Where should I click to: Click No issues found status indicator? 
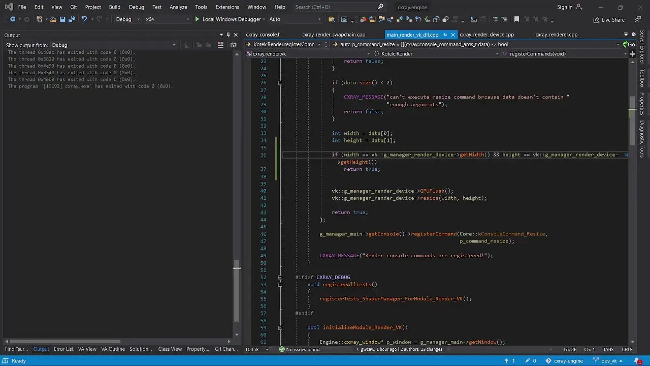pos(299,349)
